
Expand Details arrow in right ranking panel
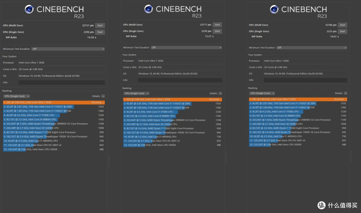pos(346,93)
